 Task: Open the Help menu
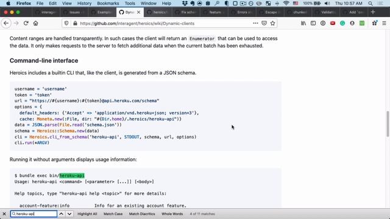point(166,3)
